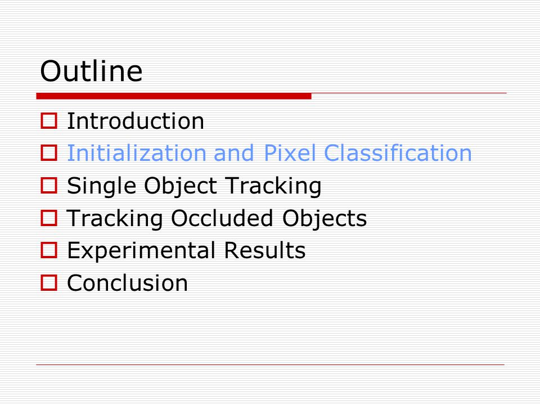Click the blue Initialization and Pixel Classification text
This screenshot has height=405, width=540.
(269, 153)
